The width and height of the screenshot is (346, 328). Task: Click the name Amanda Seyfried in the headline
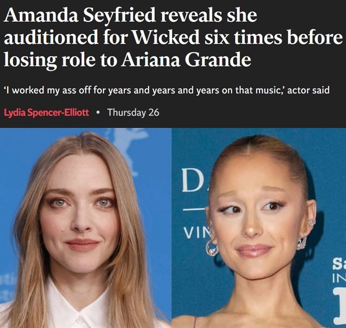(80, 15)
